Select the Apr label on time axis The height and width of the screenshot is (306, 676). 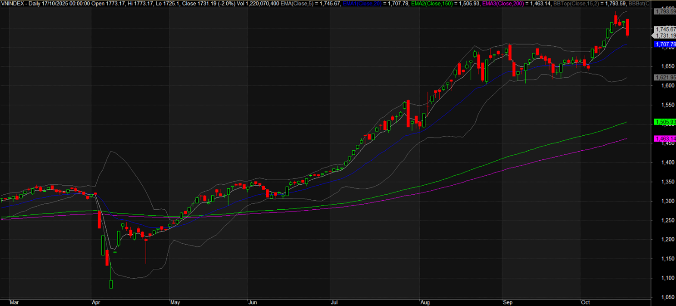(x=95, y=301)
